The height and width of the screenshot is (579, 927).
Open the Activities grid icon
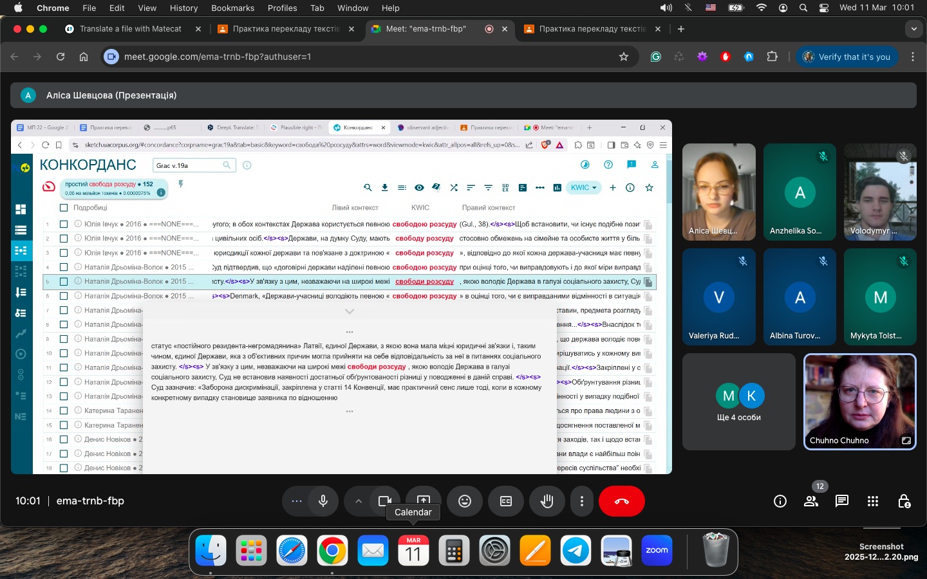point(873,501)
